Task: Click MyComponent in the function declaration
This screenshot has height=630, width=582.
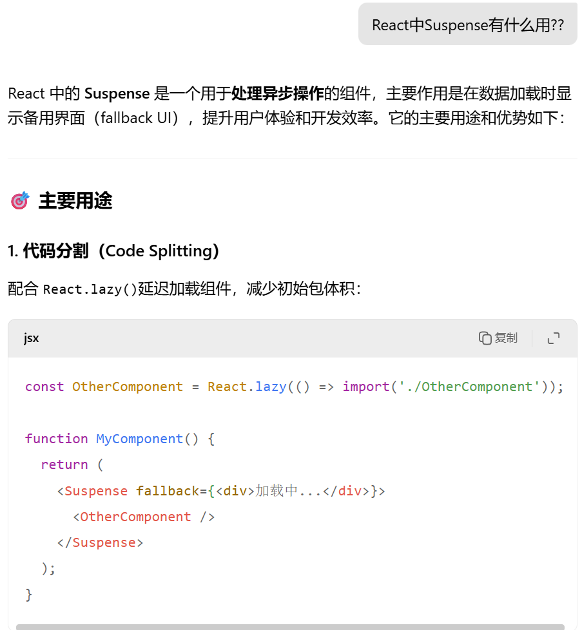Action: pos(139,439)
